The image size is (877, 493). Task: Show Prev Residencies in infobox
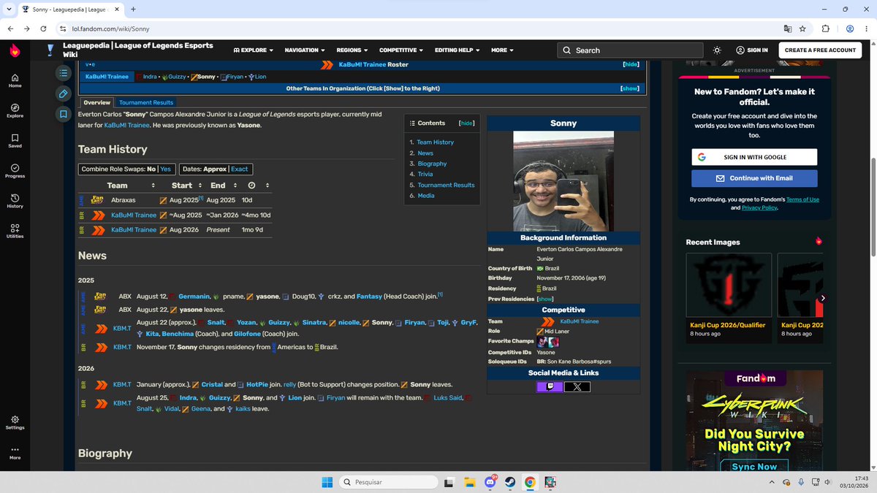point(545,299)
